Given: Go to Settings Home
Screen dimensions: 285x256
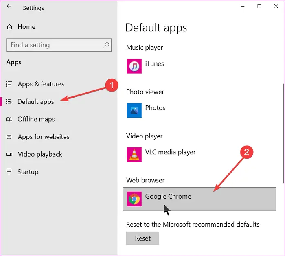Looking at the screenshot, I should (26, 27).
